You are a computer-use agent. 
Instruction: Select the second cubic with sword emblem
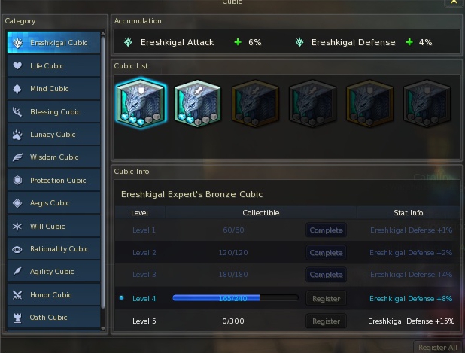click(x=198, y=104)
